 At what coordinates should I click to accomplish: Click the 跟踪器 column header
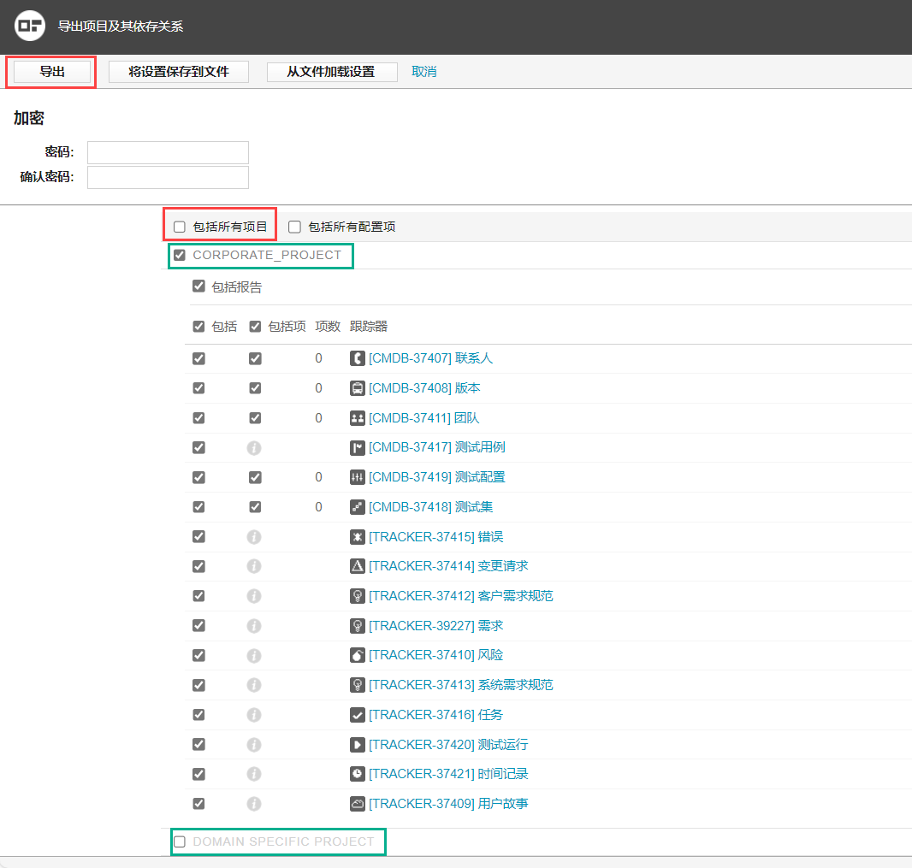[368, 326]
